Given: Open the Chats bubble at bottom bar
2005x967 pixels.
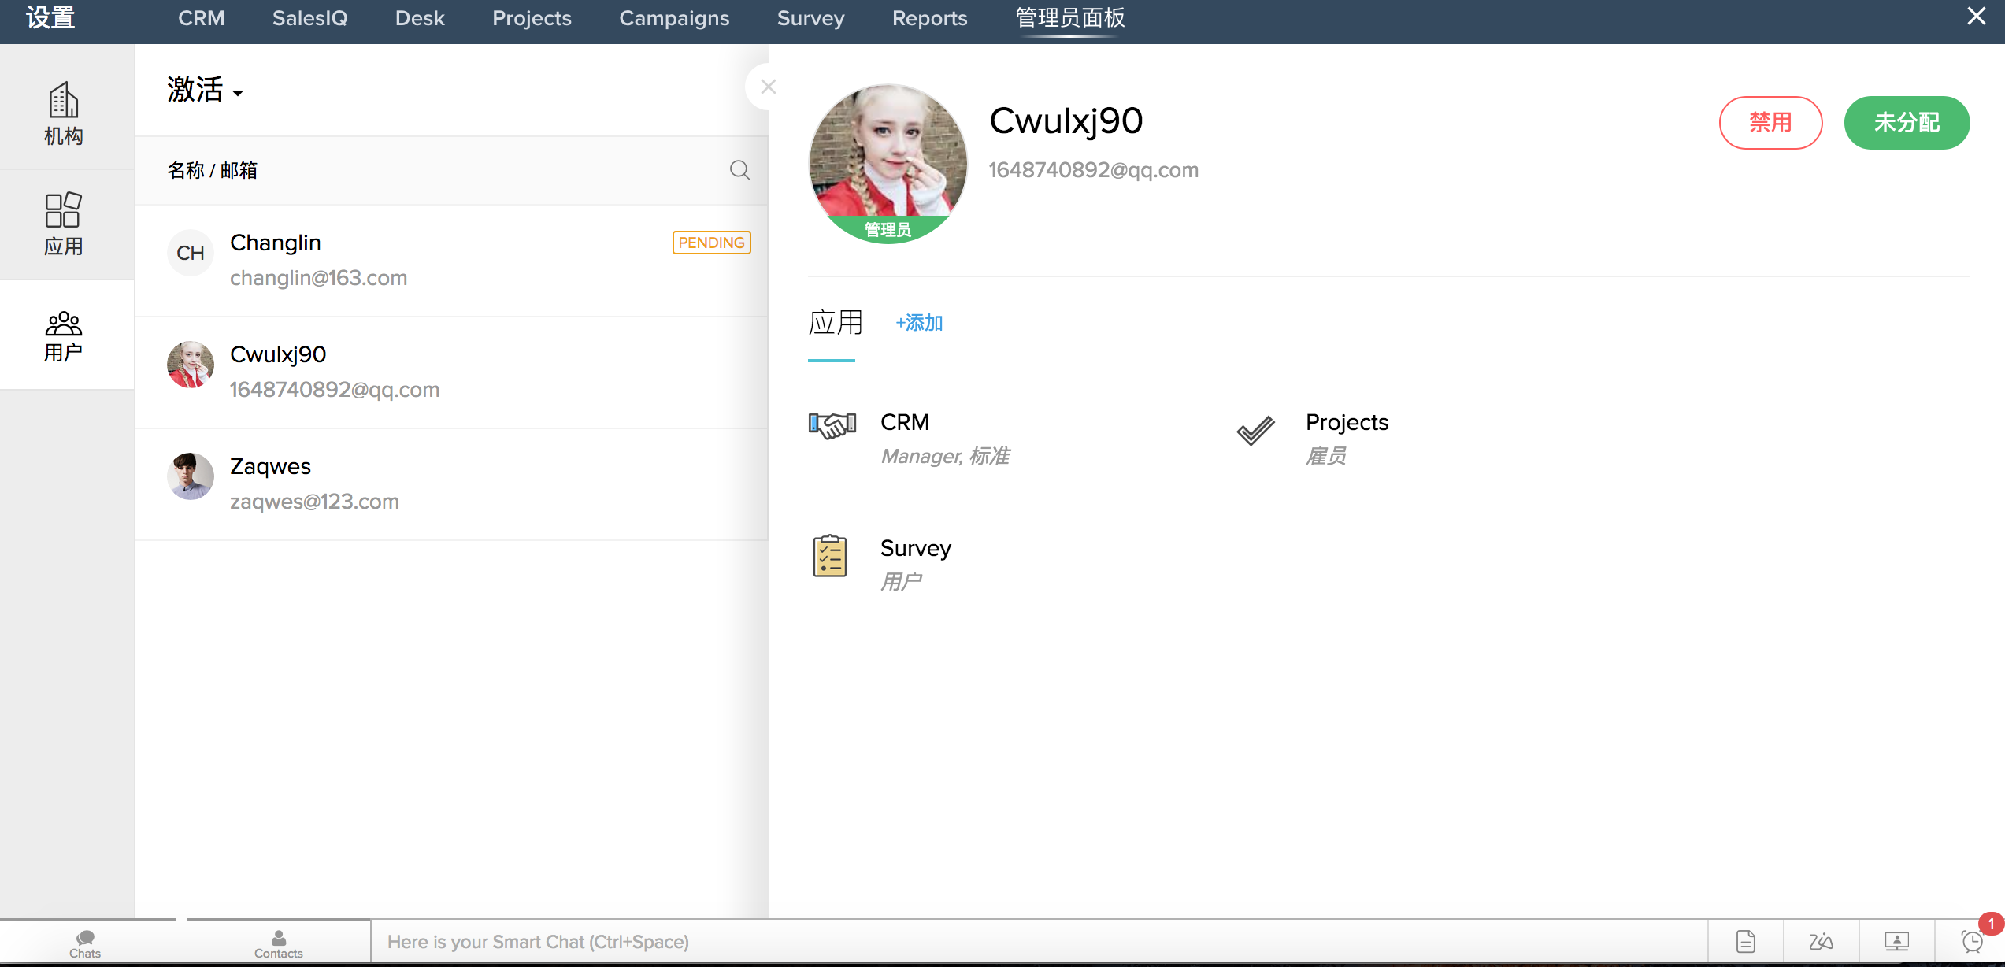Looking at the screenshot, I should click(x=85, y=942).
